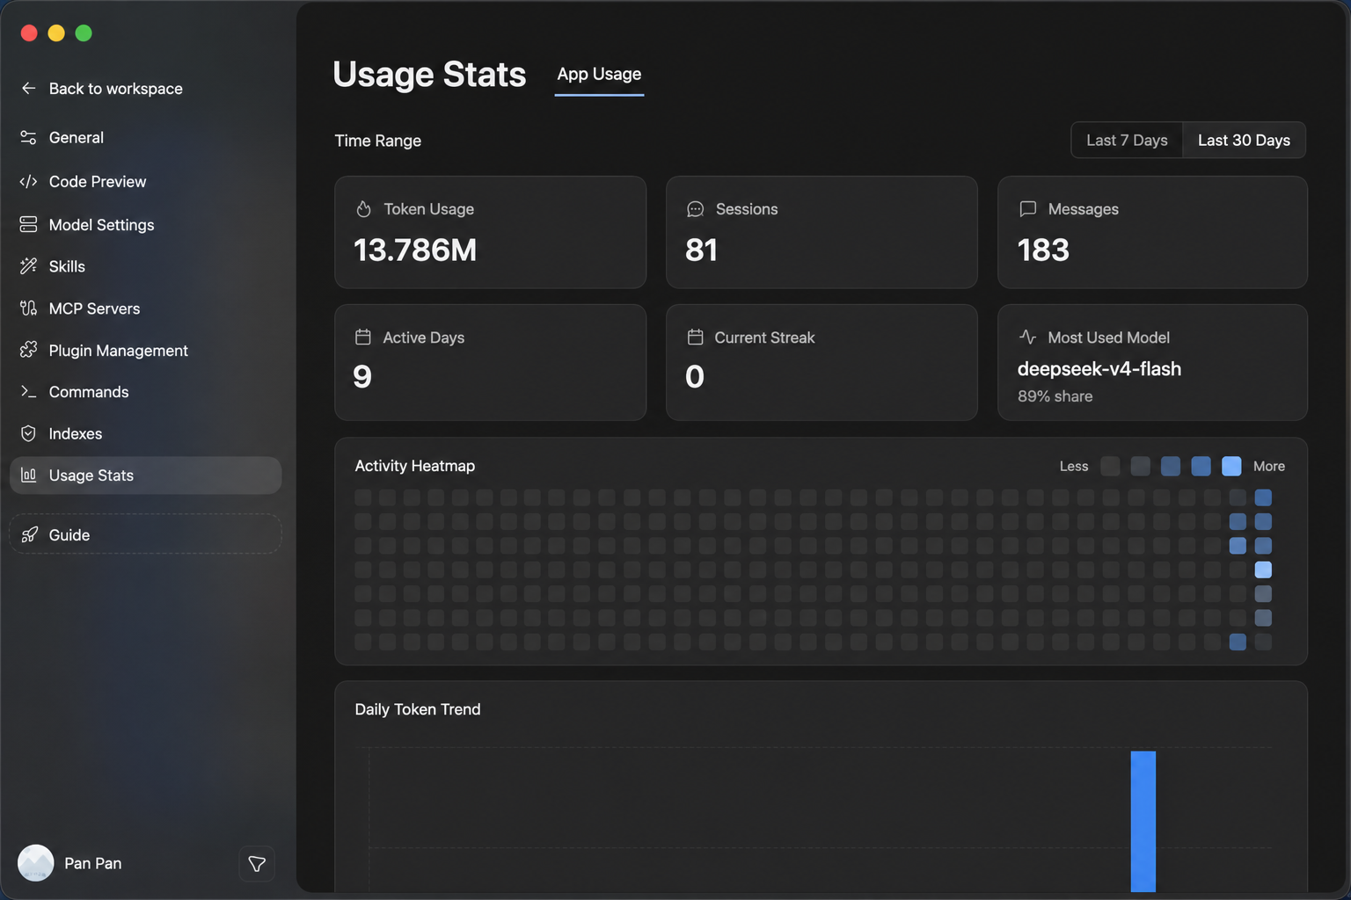The height and width of the screenshot is (900, 1351).
Task: Open MCP Servers section
Action: click(146, 308)
